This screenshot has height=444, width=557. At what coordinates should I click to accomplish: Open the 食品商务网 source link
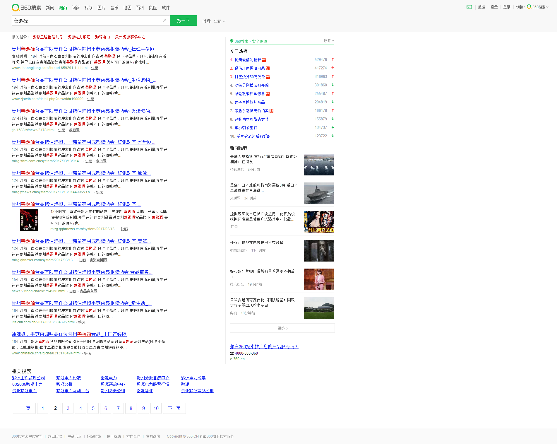coord(88,291)
